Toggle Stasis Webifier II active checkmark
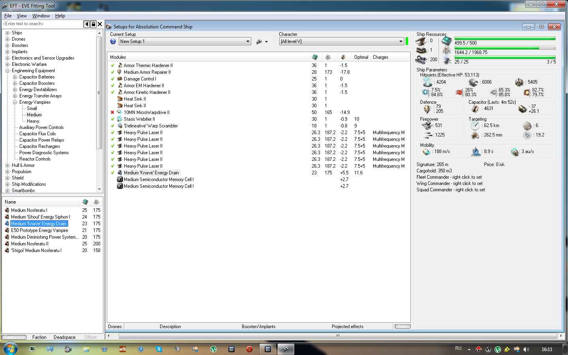Screen dimensions: 568x355 coord(112,119)
